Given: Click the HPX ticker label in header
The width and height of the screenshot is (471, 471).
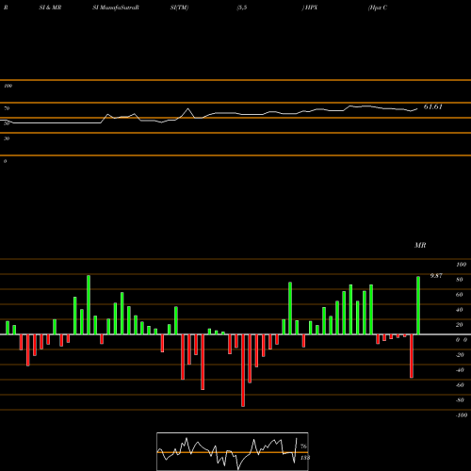Looking at the screenshot, I should (310, 8).
